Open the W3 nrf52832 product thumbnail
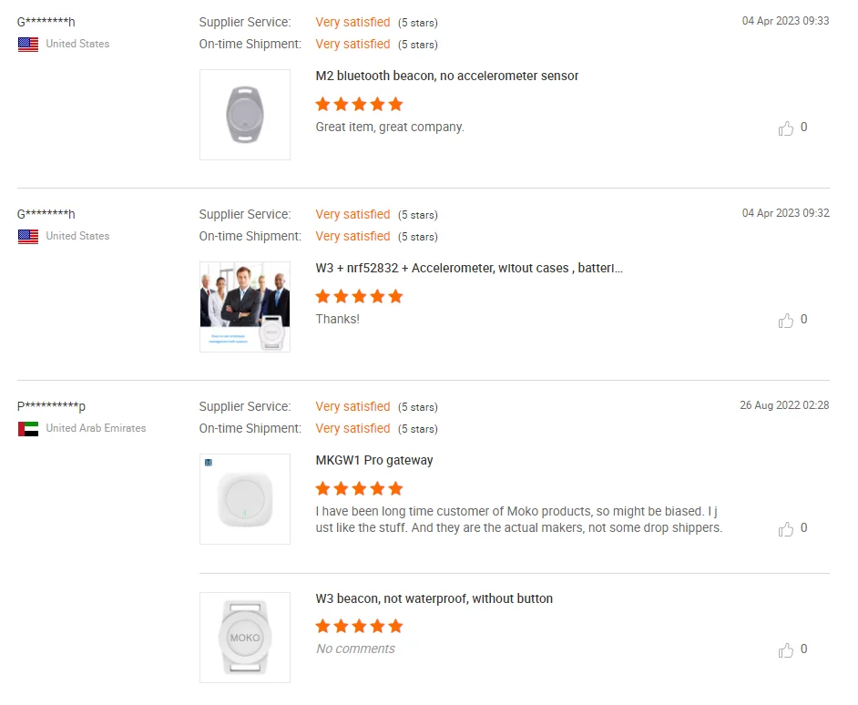 [245, 307]
